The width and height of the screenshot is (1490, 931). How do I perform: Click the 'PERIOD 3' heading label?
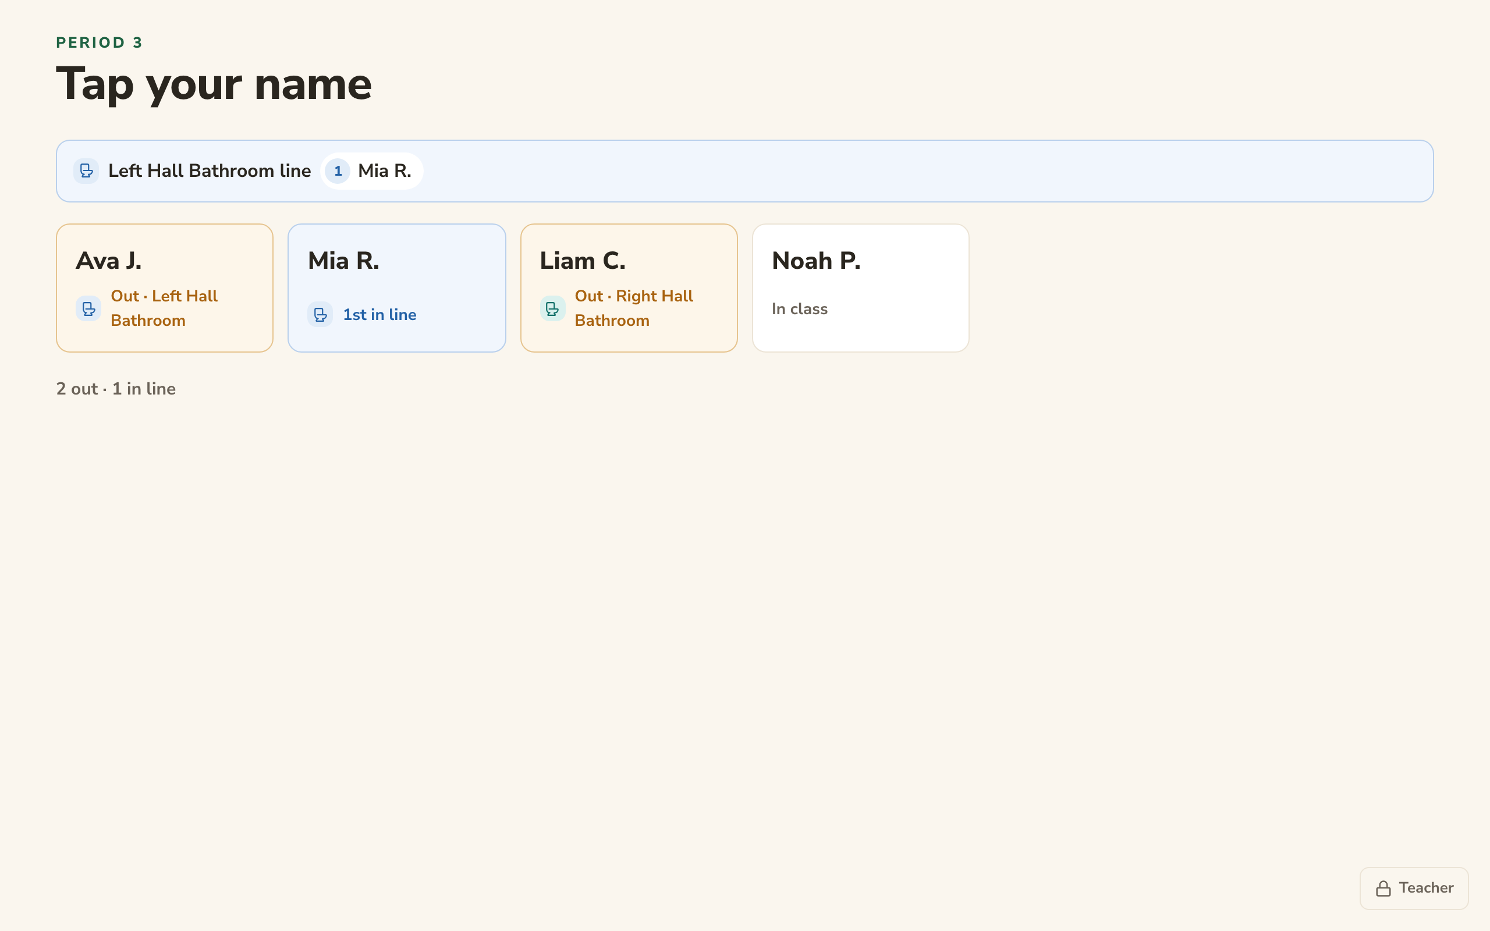99,42
